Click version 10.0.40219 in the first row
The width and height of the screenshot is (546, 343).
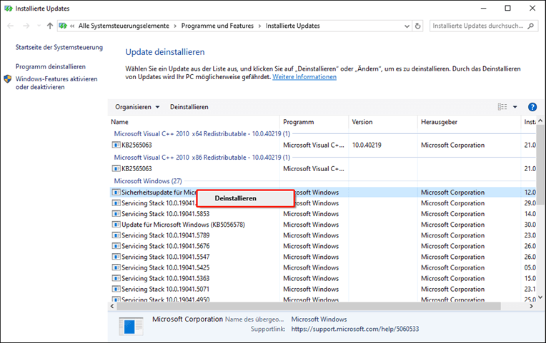pos(367,145)
